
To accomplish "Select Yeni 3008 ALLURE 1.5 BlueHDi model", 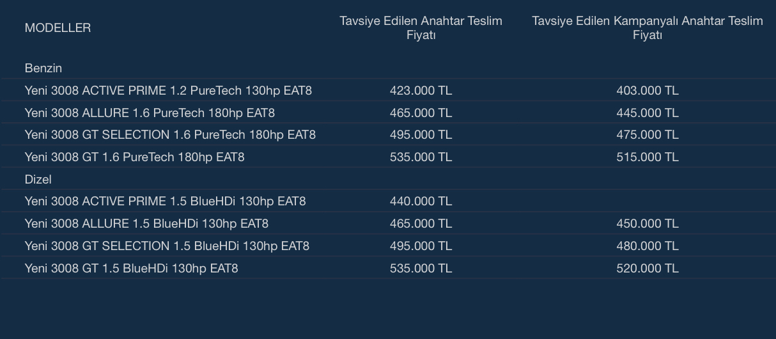I will pos(146,223).
